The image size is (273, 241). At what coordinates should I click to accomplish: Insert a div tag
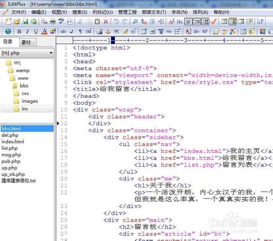196,31
